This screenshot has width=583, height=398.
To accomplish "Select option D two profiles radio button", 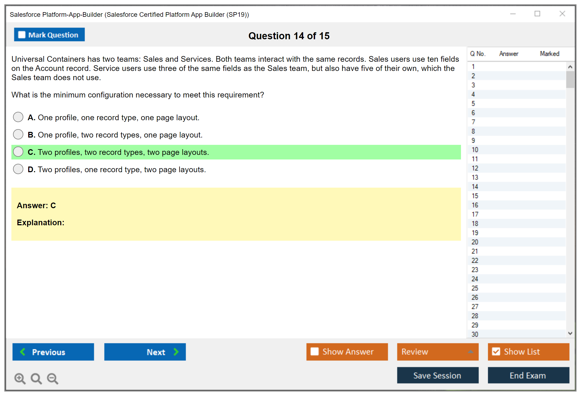I will click(x=18, y=169).
